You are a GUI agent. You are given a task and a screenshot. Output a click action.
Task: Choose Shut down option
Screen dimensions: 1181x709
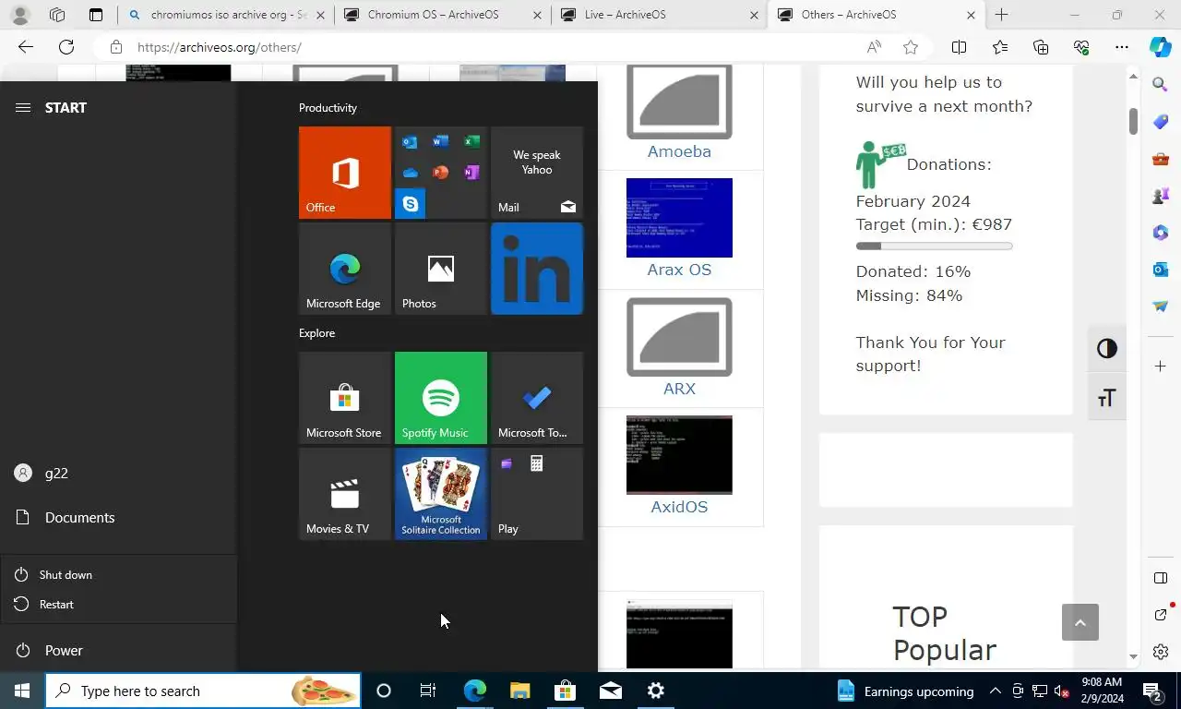(x=118, y=574)
